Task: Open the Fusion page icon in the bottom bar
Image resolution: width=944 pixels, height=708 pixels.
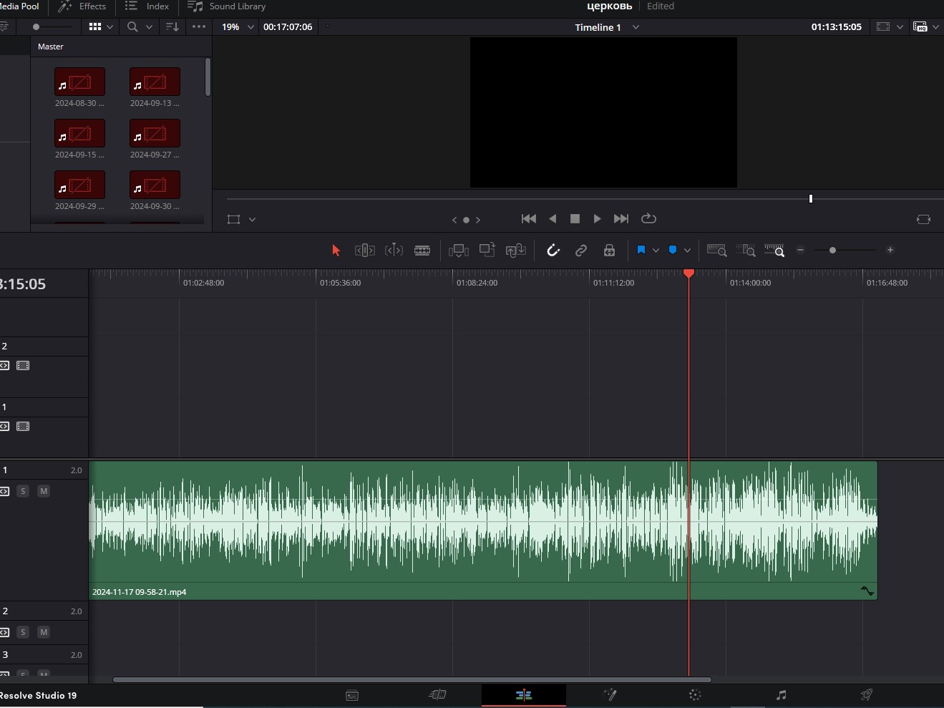Action: tap(610, 695)
